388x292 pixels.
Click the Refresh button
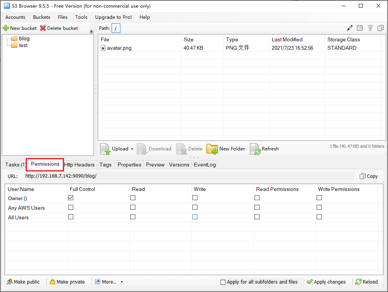click(264, 149)
